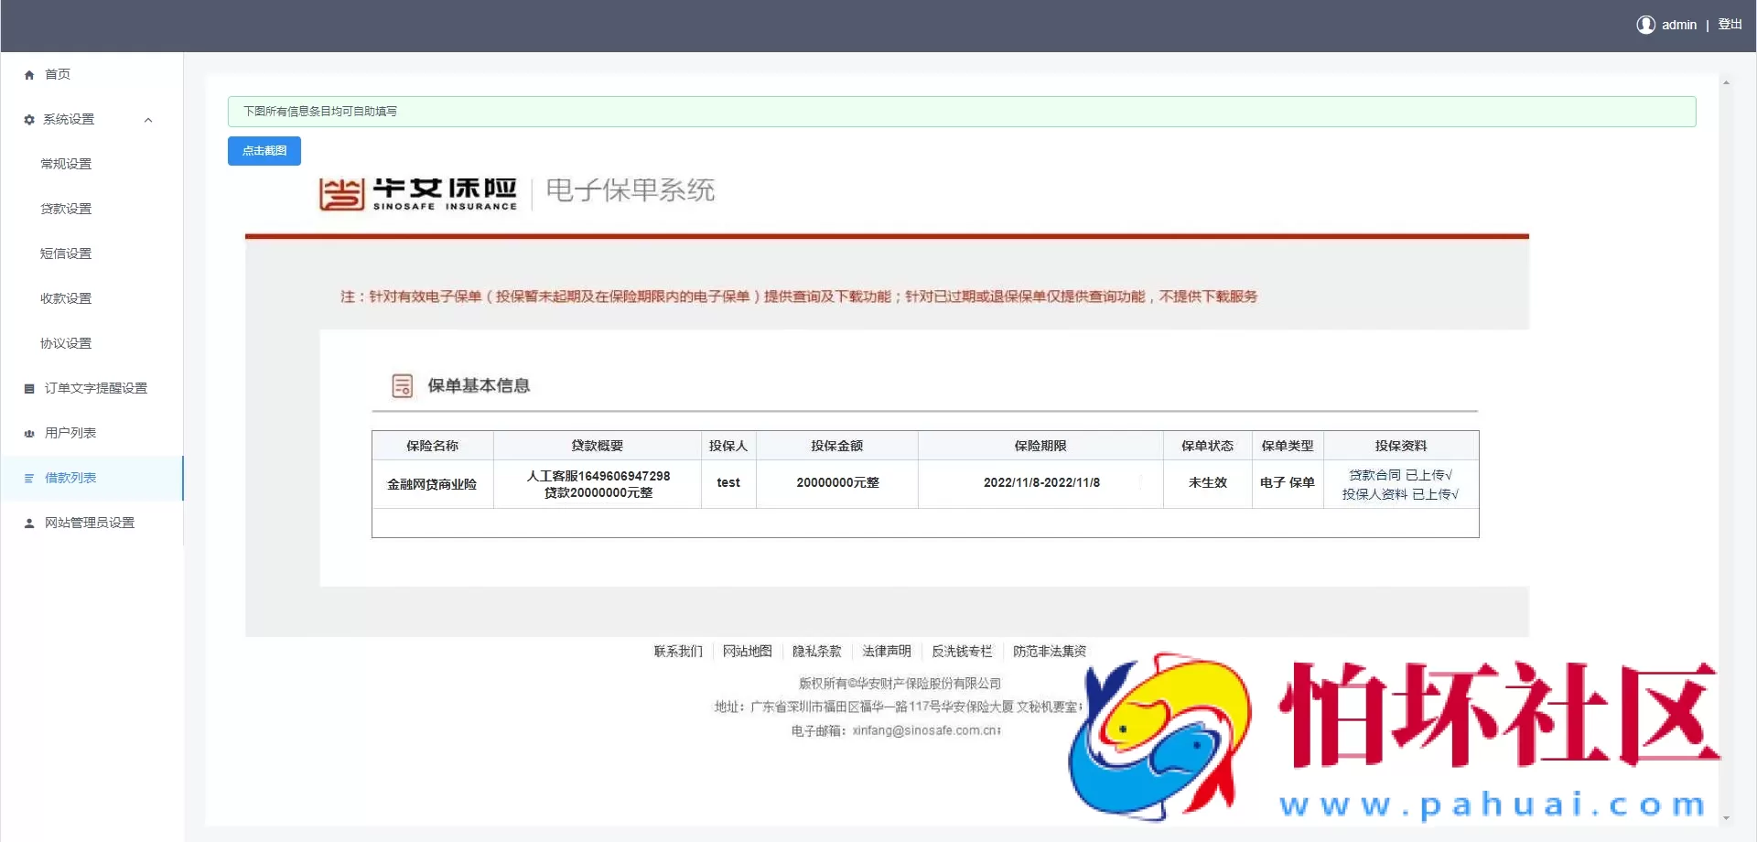Image resolution: width=1757 pixels, height=842 pixels.
Task: Click the document icon beside 订单文字提醒设置
Action: click(x=28, y=388)
